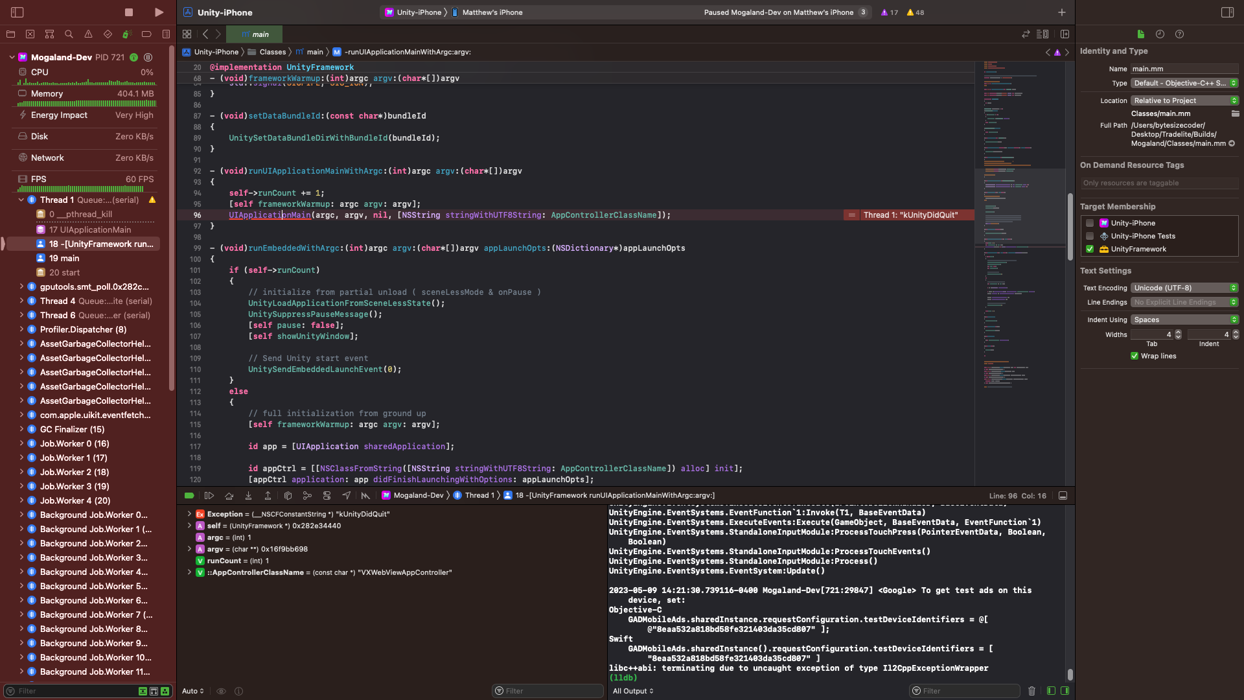The height and width of the screenshot is (700, 1244).
Task: Open the Breakpoint navigator tag icon
Action: [x=146, y=34]
